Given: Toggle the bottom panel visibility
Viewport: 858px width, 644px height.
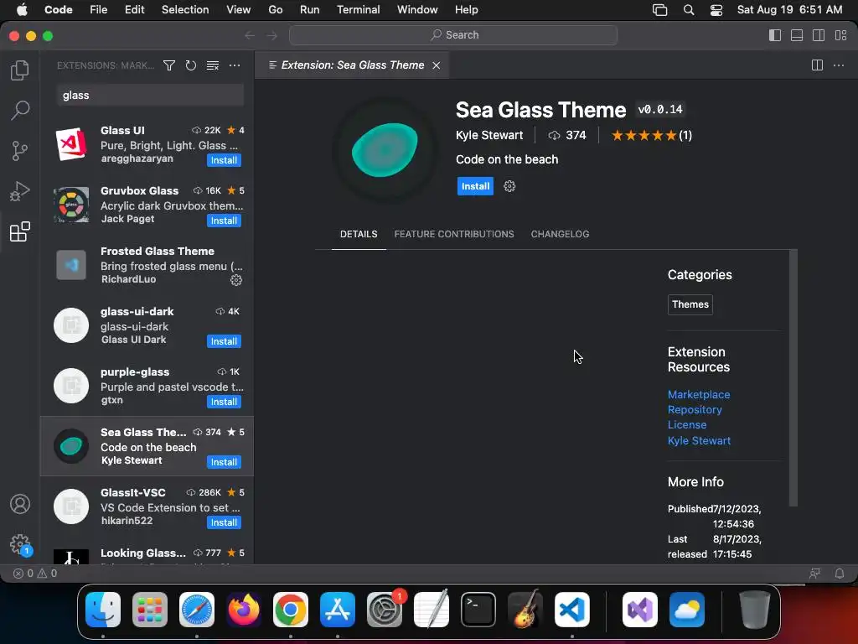Looking at the screenshot, I should click(x=797, y=35).
